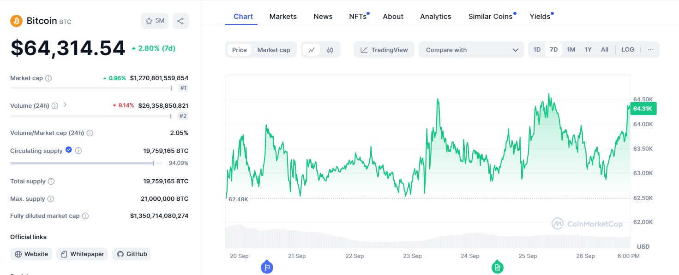Image resolution: width=679 pixels, height=275 pixels.
Task: Click the 2.05% volume/market cap value
Action: [x=179, y=133]
